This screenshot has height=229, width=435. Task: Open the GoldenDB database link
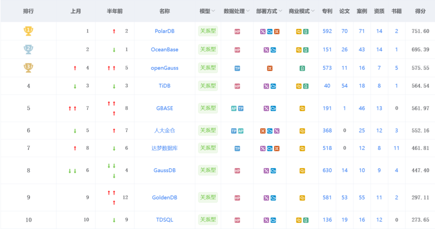pos(164,198)
